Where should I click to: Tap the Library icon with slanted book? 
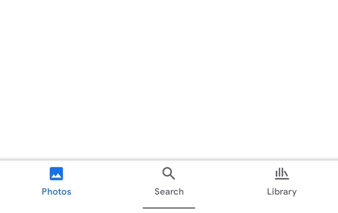[x=282, y=174]
